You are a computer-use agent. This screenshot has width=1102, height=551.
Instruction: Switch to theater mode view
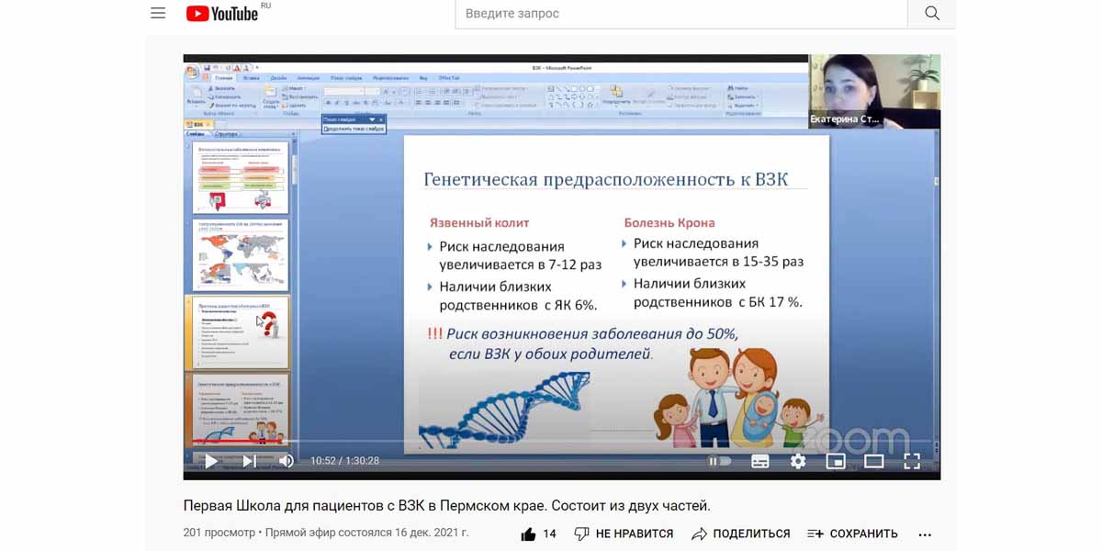(873, 461)
